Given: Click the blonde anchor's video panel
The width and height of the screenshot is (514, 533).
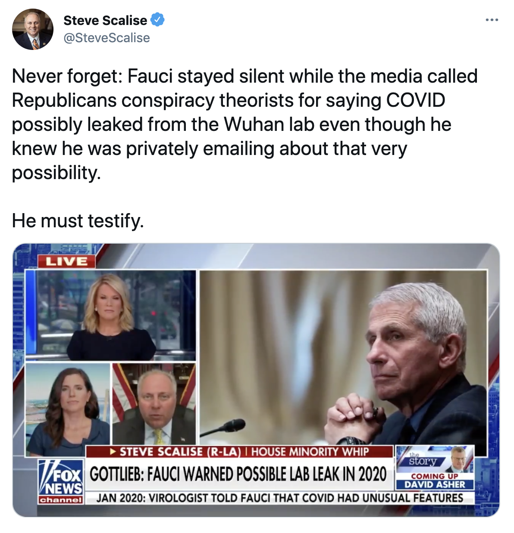Looking at the screenshot, I should click(x=110, y=315).
